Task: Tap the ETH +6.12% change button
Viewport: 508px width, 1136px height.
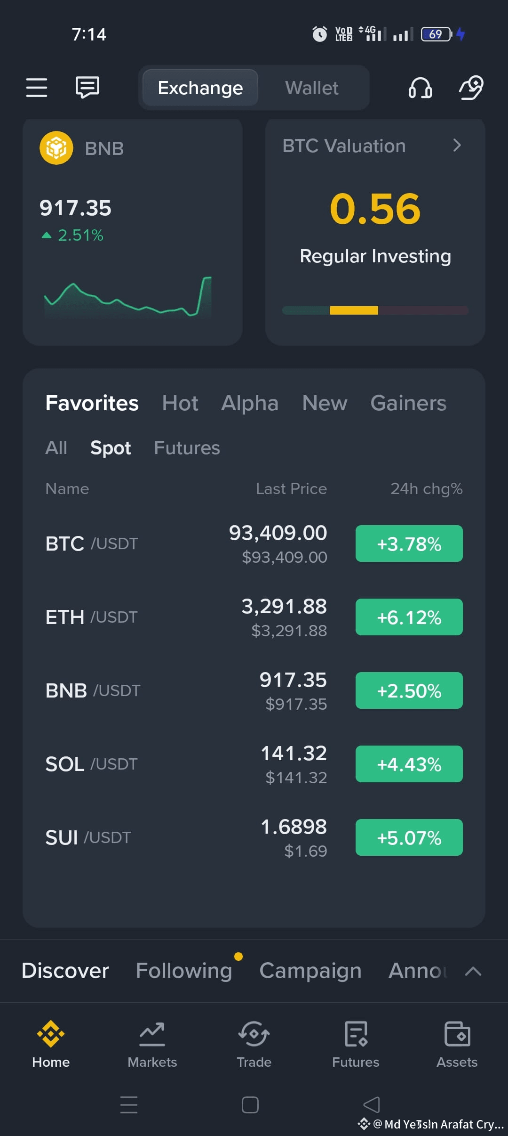Action: pyautogui.click(x=409, y=617)
